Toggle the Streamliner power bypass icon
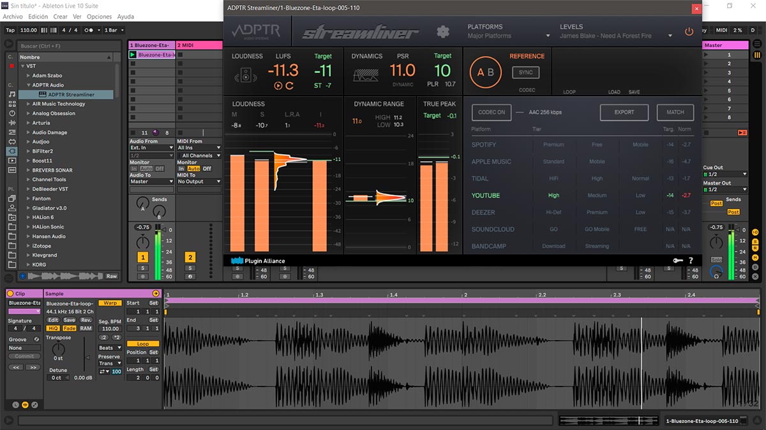766x430 pixels. tap(689, 31)
